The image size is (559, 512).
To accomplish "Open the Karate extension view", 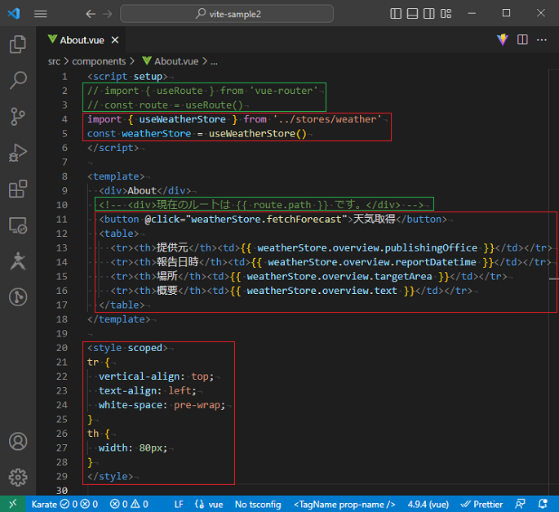I will [x=18, y=261].
